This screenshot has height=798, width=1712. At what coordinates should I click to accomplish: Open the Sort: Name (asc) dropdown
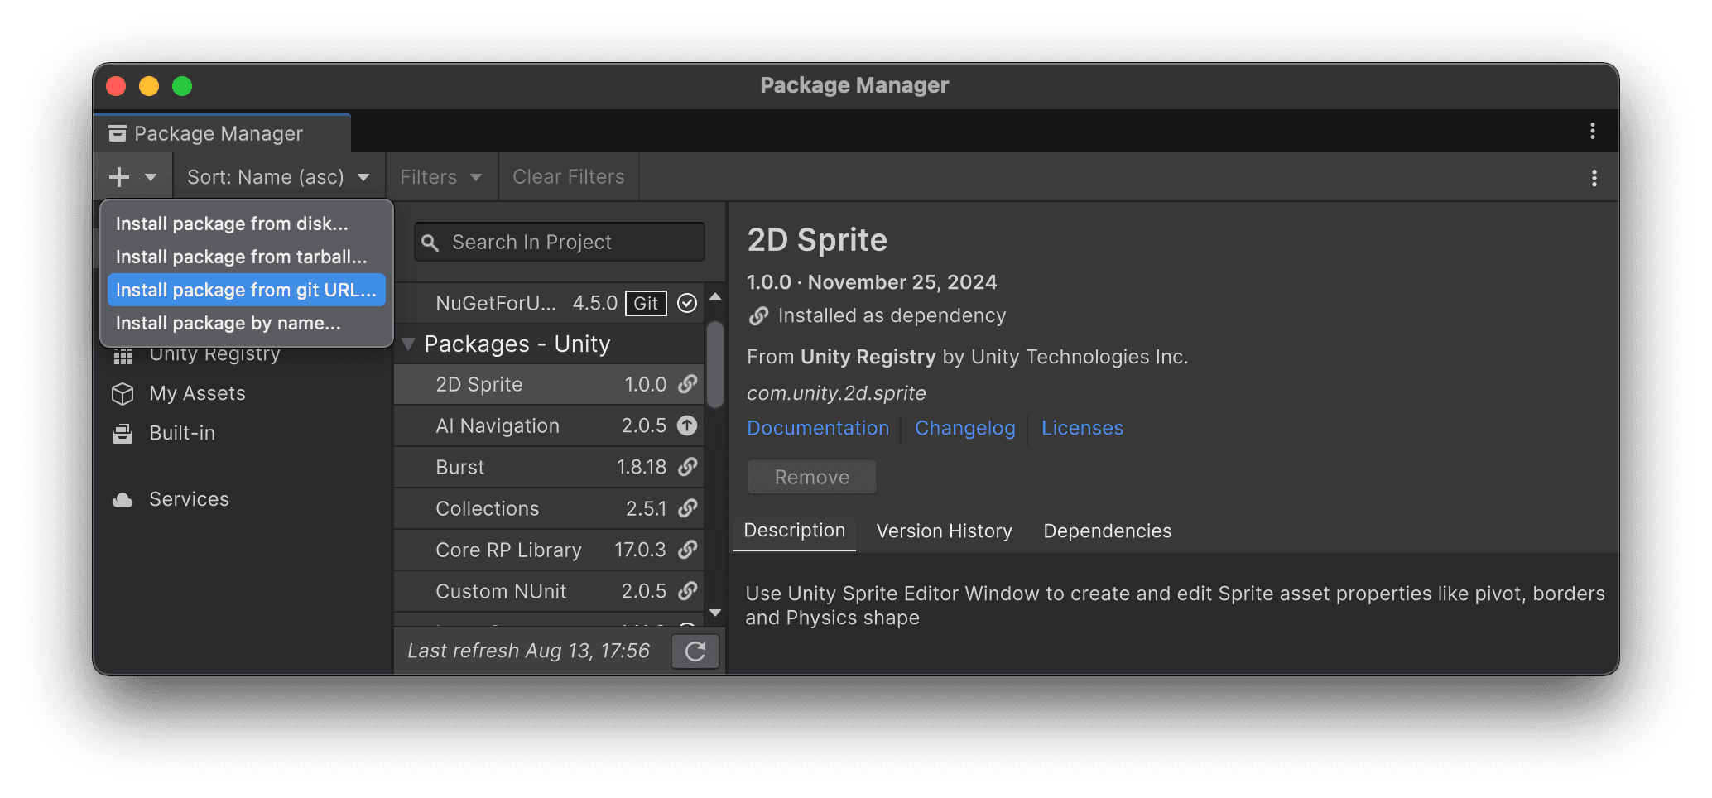click(x=278, y=177)
